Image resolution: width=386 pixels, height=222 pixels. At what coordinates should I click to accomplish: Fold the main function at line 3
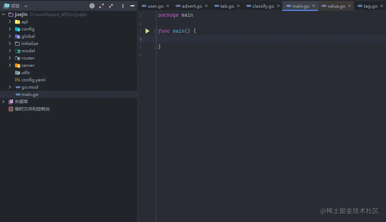[x=156, y=31]
